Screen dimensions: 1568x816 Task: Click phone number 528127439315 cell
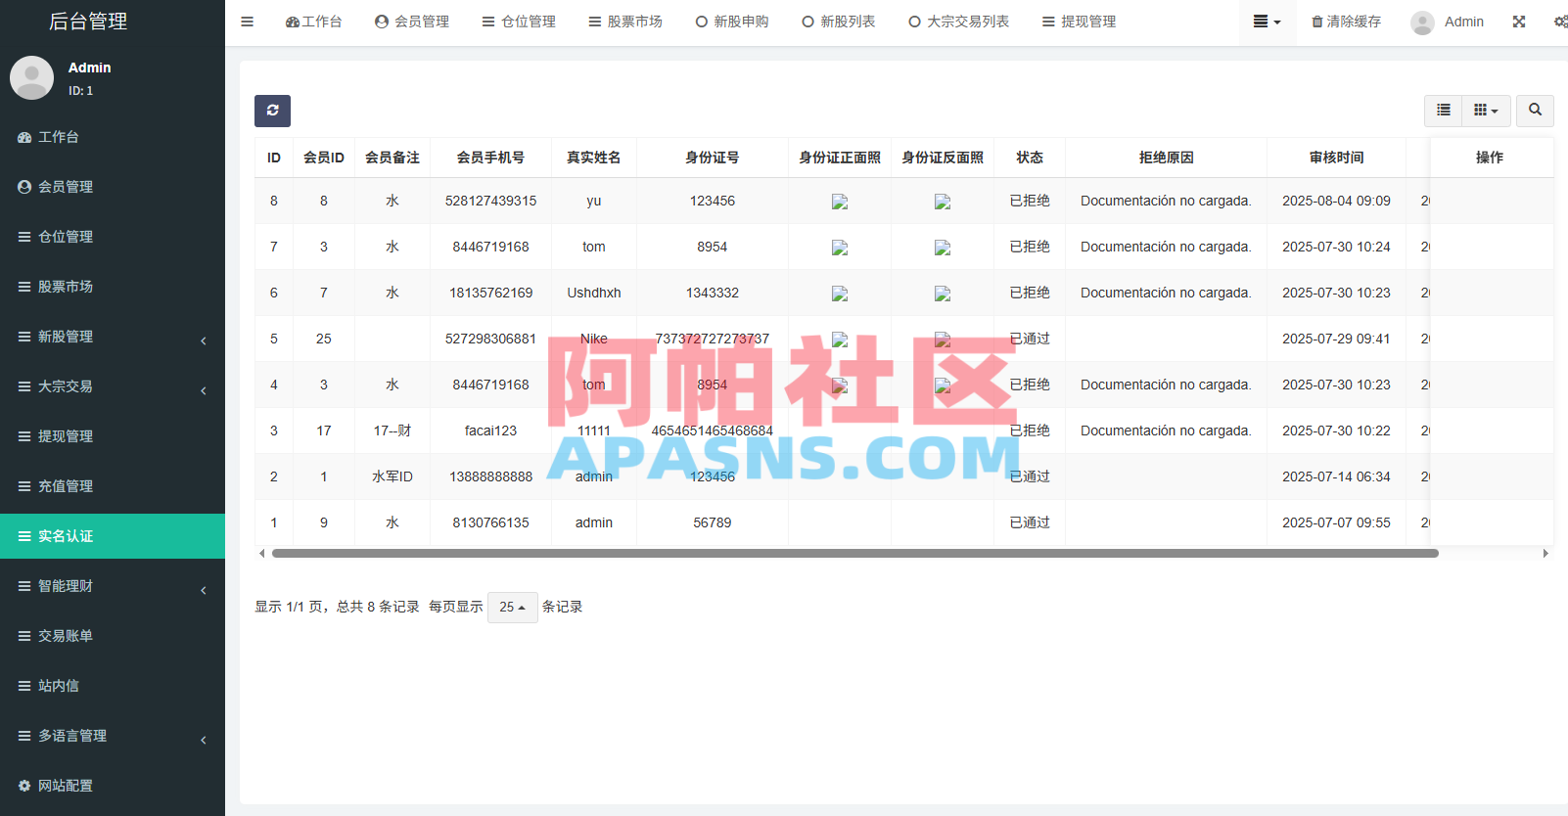490,201
